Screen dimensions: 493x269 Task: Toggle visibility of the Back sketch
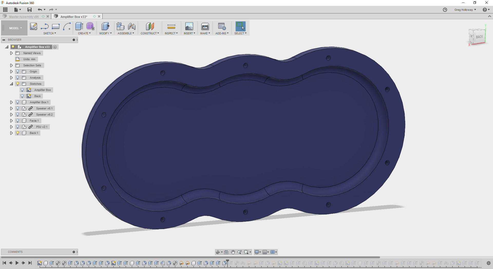22,96
